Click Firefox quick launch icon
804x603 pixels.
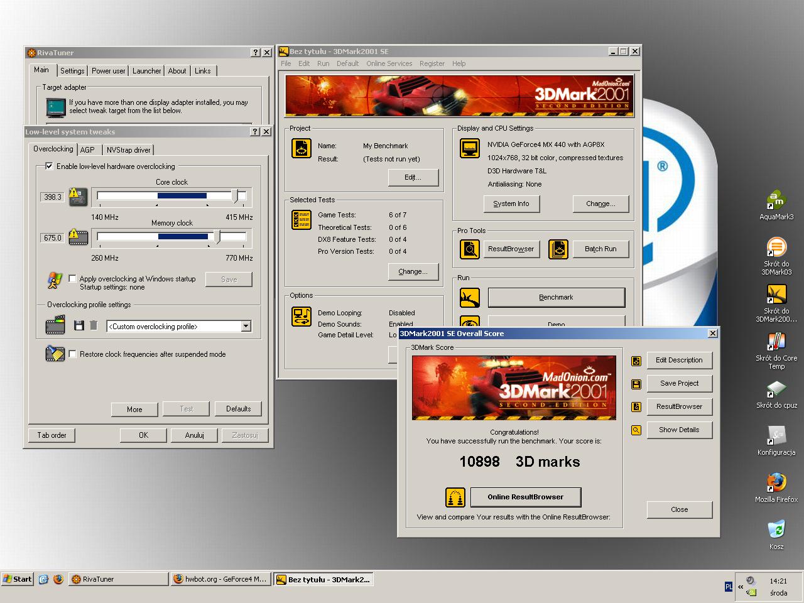58,579
